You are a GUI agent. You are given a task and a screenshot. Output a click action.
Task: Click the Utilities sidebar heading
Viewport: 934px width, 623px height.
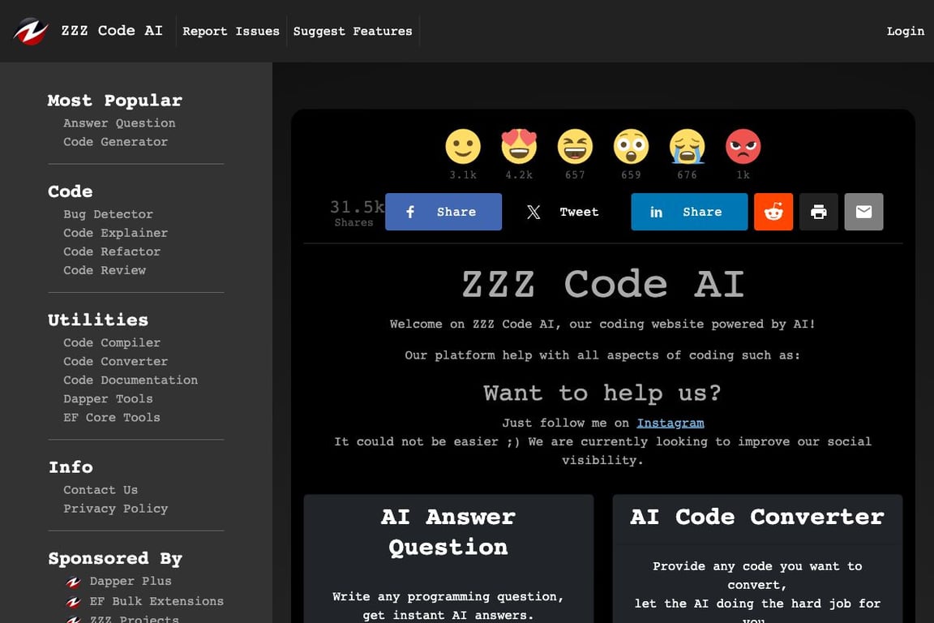(x=98, y=320)
